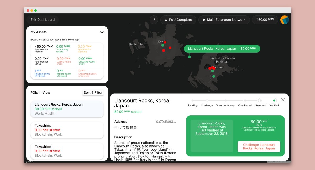
Task: Click Challenge Liancourt Rocks, Korea, Japan button
Action: [x=259, y=146]
